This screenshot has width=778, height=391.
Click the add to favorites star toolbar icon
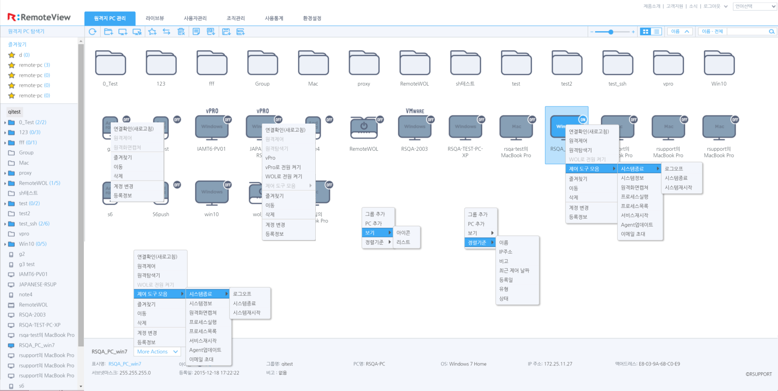[x=152, y=32]
